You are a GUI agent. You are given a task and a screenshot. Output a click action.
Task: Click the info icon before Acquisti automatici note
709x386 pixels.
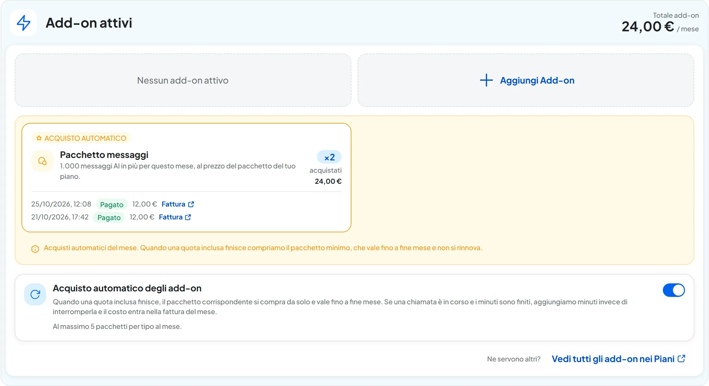pos(35,249)
